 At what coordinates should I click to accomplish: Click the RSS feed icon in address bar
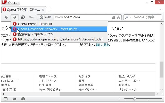pyautogui.click(x=113, y=17)
